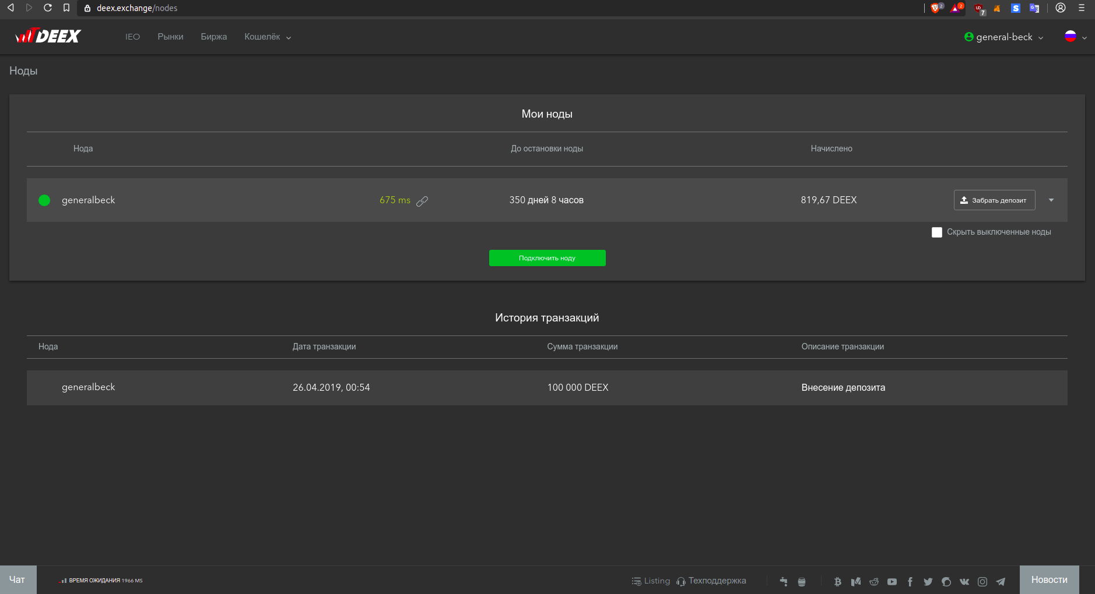Open browser profile icon
This screenshot has width=1095, height=594.
1061,8
